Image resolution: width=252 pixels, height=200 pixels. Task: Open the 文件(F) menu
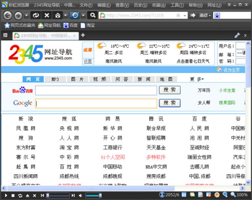pos(86,5)
